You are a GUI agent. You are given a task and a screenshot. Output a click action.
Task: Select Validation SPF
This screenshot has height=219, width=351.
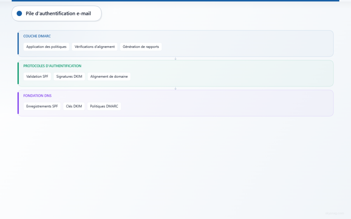pyautogui.click(x=37, y=76)
